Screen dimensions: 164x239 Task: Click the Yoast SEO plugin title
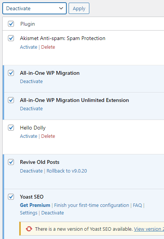point(32,197)
